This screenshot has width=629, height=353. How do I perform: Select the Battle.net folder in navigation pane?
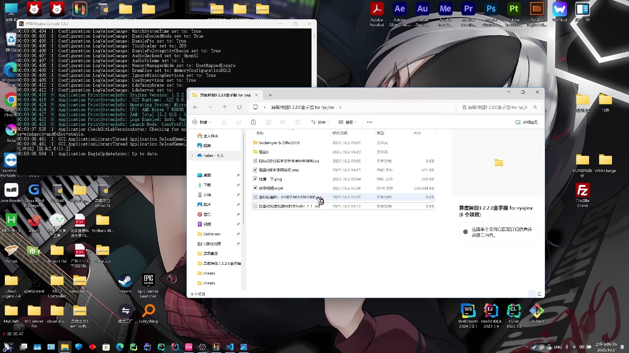pyautogui.click(x=212, y=234)
